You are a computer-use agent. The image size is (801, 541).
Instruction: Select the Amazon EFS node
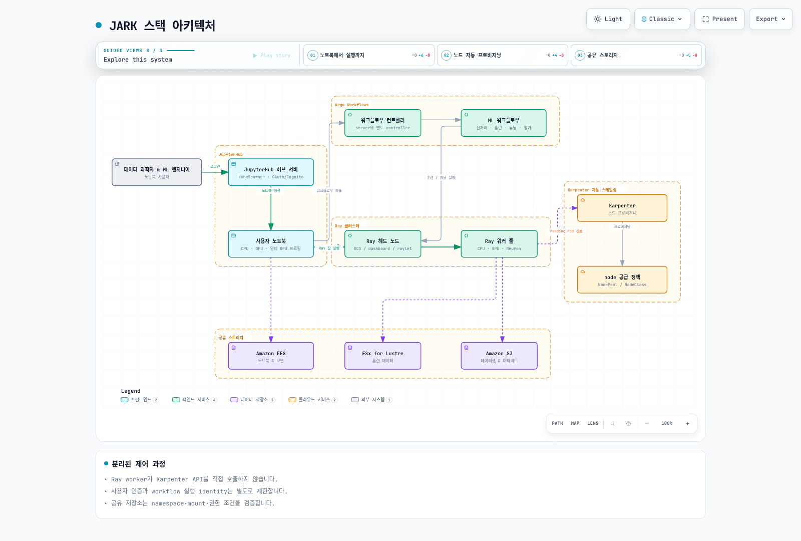tap(271, 356)
